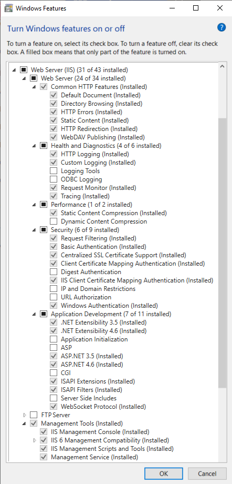
Task: Click Cancel to discard changes
Action: pyautogui.click(x=207, y=473)
